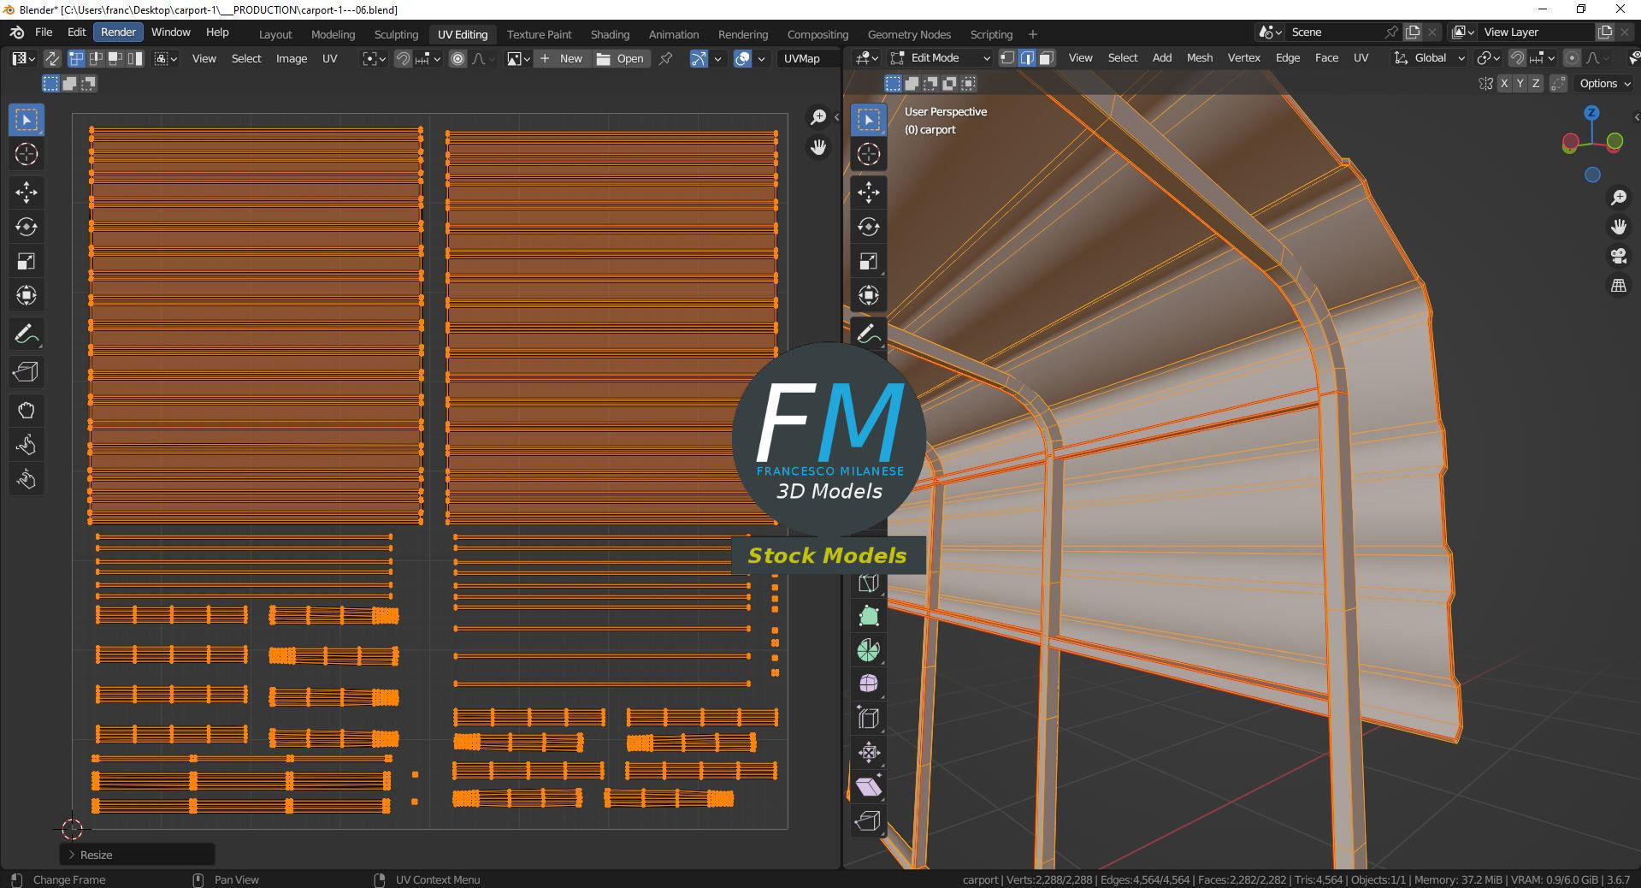Select the 3D viewport Rip Region tool

[x=869, y=821]
